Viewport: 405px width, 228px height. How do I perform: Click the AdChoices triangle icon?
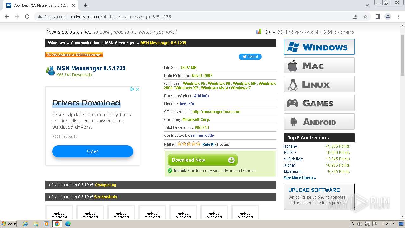(x=133, y=89)
